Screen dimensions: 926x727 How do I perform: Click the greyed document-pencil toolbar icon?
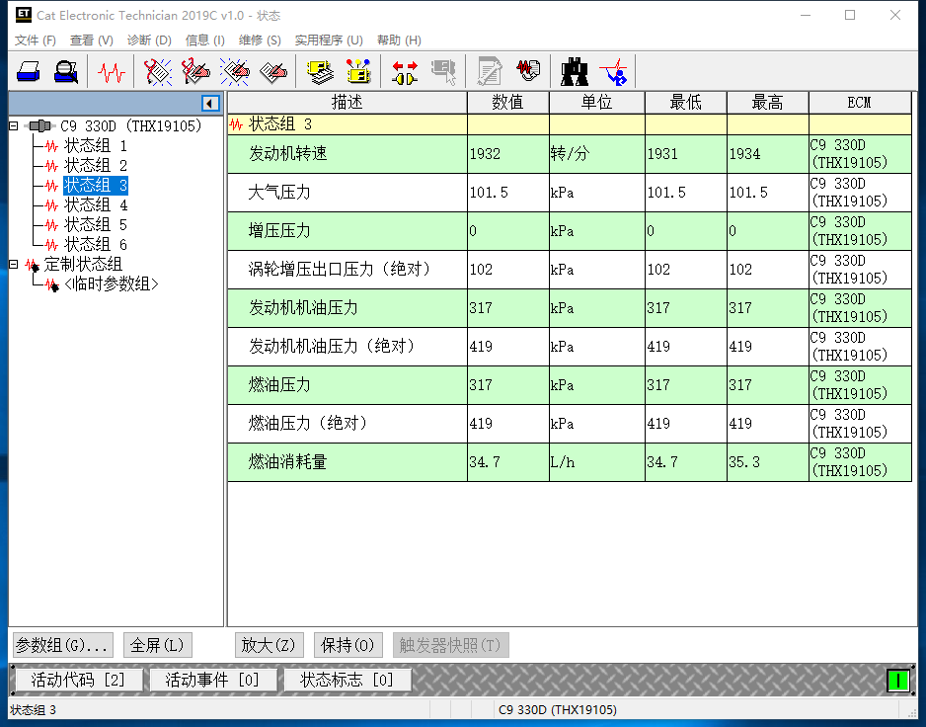[490, 71]
